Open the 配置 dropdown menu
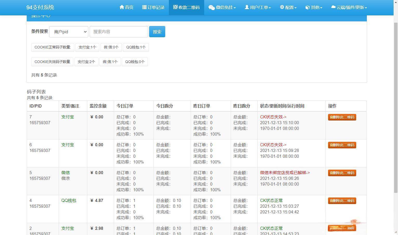 pos(288,8)
